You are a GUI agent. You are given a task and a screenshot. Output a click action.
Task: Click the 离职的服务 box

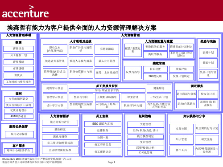tap(155, 54)
